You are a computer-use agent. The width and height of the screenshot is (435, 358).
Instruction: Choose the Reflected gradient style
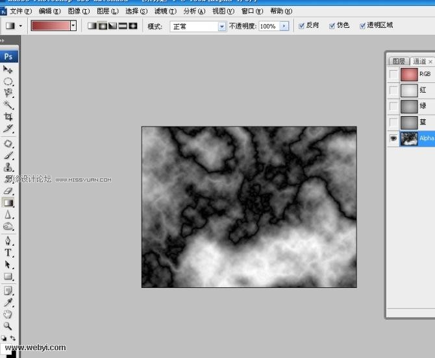(x=123, y=26)
